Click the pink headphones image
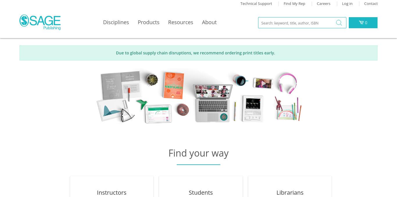This screenshot has width=397, height=197. coord(288,83)
